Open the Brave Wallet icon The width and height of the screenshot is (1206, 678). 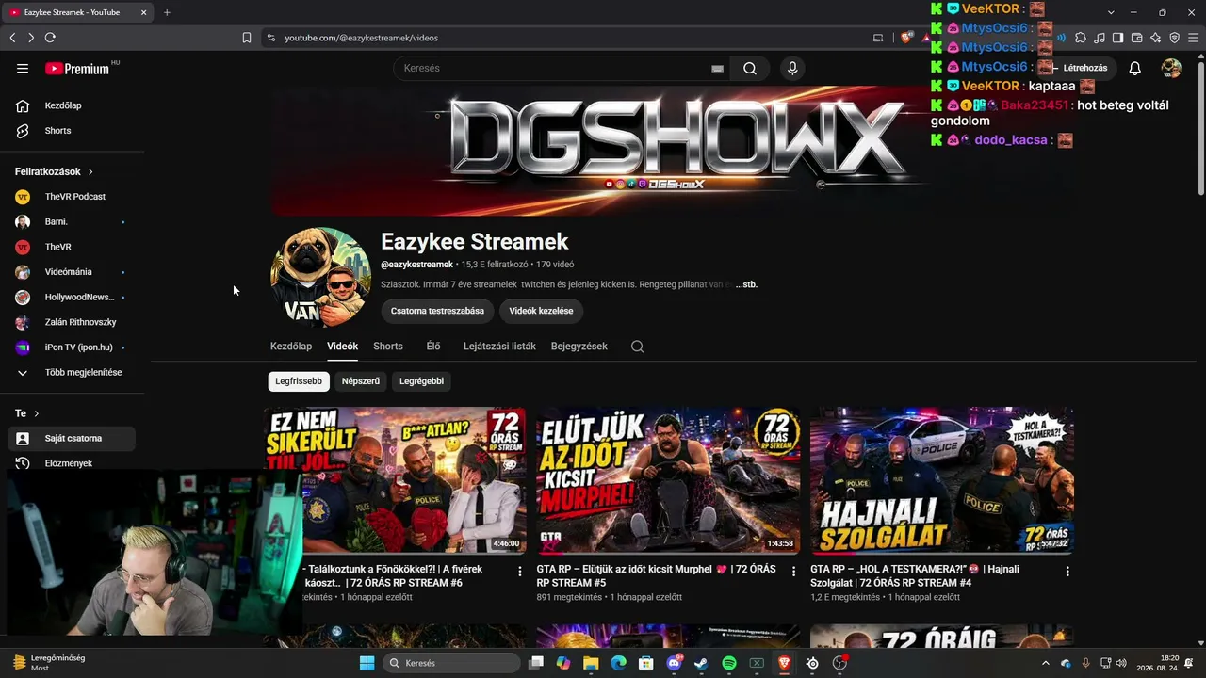(x=1136, y=38)
